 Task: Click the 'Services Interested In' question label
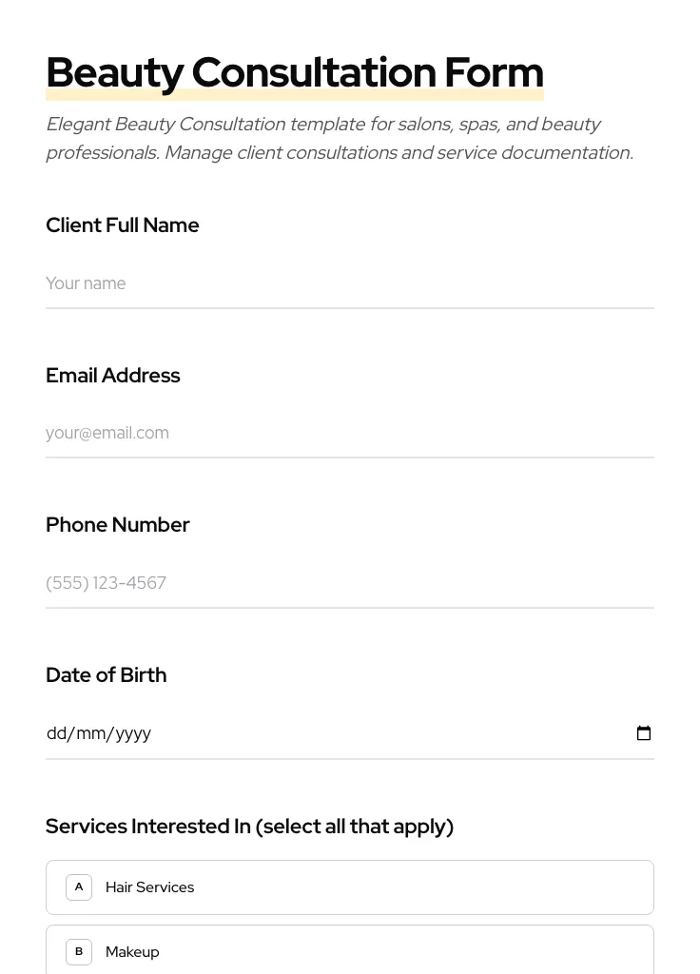click(x=249, y=827)
